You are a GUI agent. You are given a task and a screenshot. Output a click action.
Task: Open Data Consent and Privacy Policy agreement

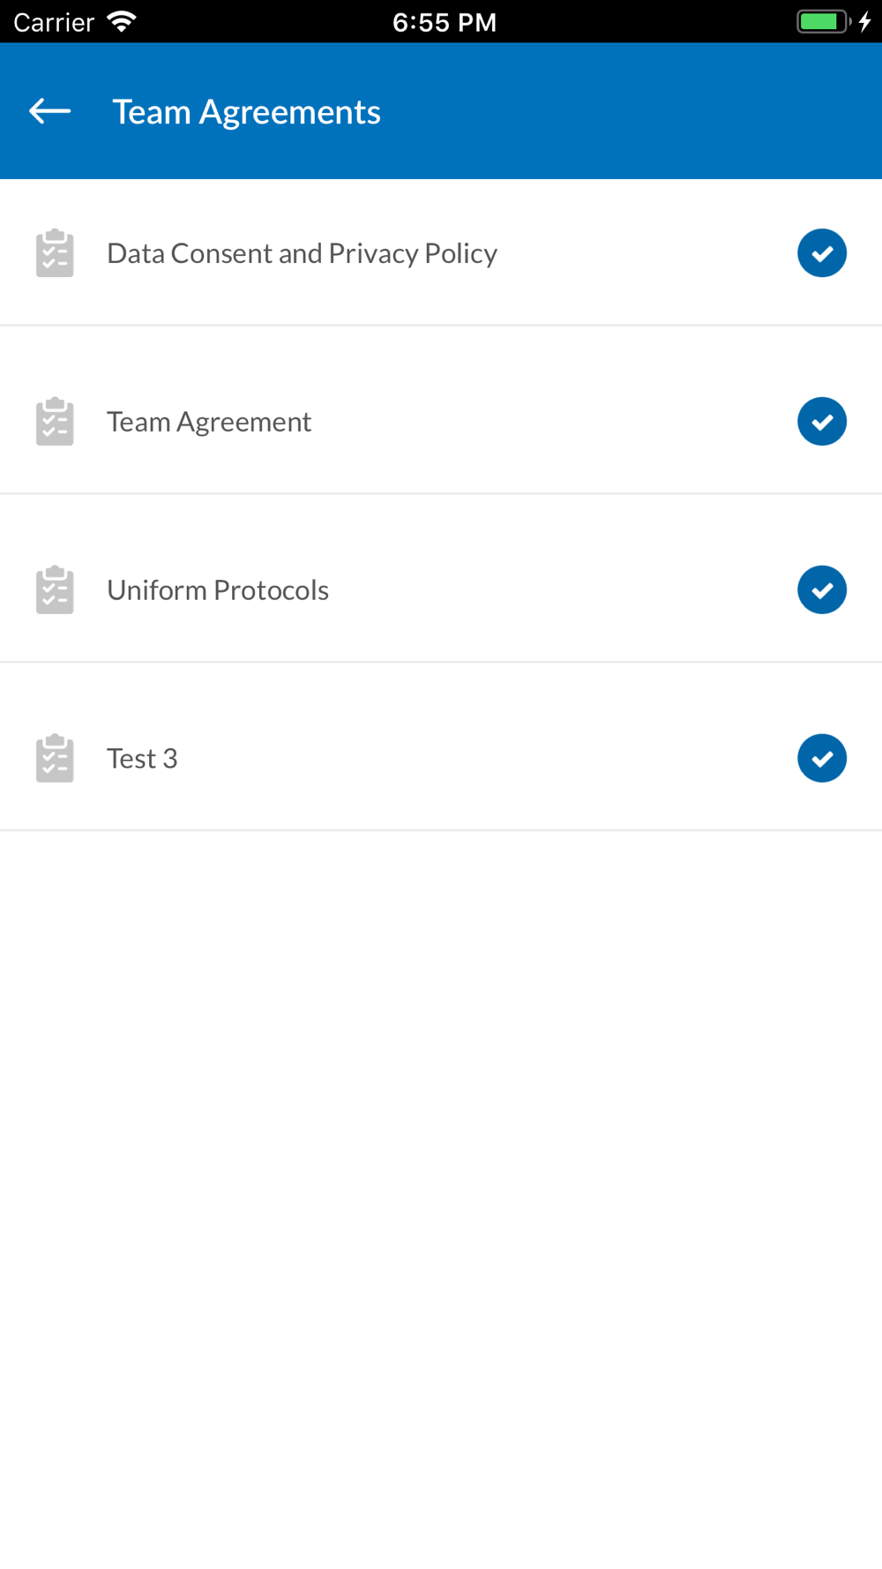coord(302,253)
